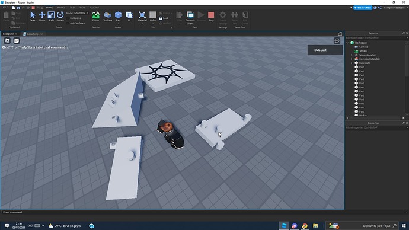Click the What's New button
409x230 pixels.
tap(363, 8)
